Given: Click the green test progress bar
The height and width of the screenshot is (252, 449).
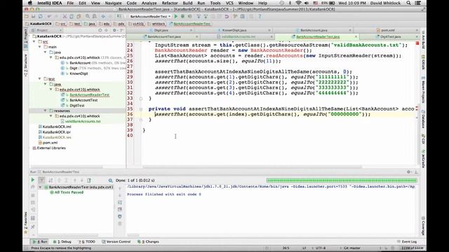Looking at the screenshot, I should [x=342, y=181].
